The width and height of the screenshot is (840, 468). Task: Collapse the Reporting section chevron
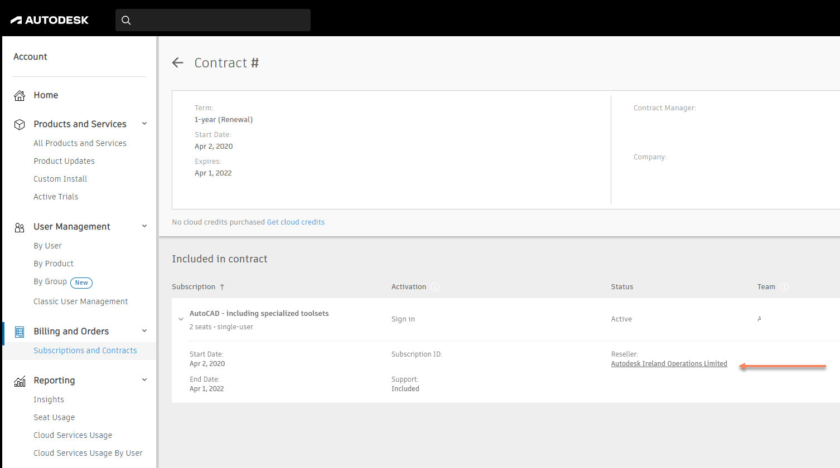coord(144,379)
